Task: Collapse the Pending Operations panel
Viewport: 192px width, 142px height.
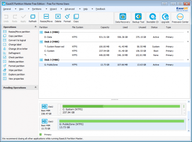Action: tap(36, 87)
